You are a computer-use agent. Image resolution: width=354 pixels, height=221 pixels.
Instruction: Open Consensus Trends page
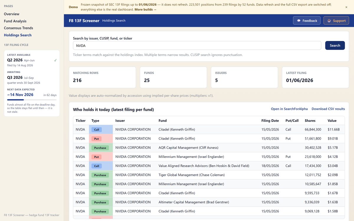click(x=18, y=28)
